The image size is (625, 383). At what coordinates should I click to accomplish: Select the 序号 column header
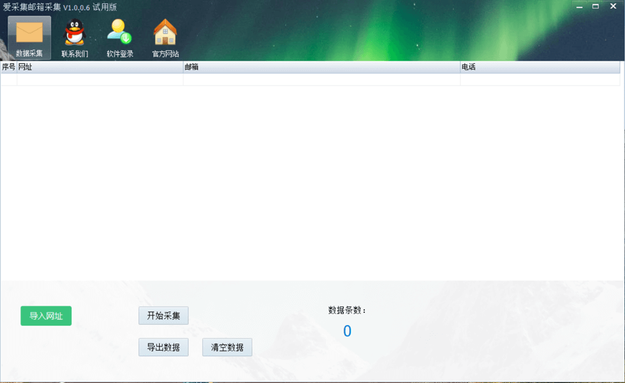8,67
